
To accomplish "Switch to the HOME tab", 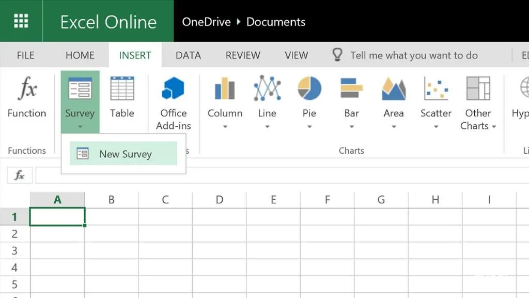I will click(x=80, y=55).
